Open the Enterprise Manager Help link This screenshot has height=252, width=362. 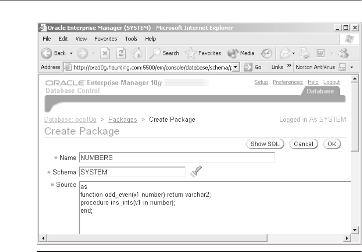pyautogui.click(x=313, y=82)
